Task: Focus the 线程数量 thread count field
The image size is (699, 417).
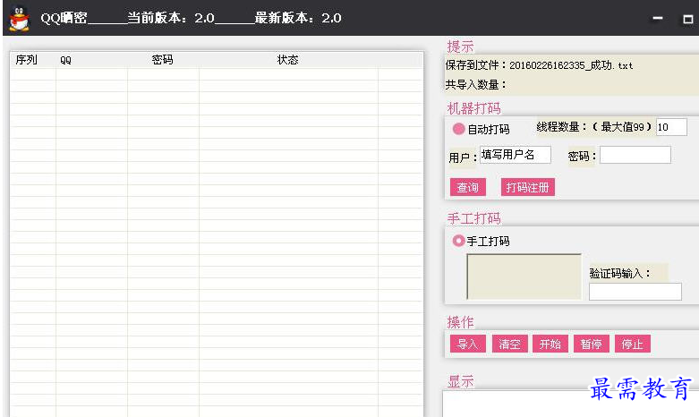Action: [671, 127]
